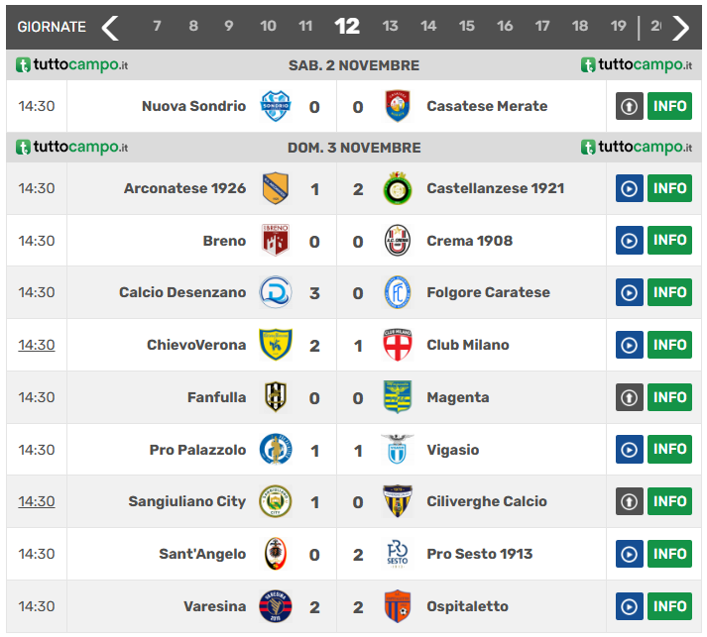707x637 pixels.
Task: Click upload icon for Nuova Sondrio match
Action: point(630,106)
